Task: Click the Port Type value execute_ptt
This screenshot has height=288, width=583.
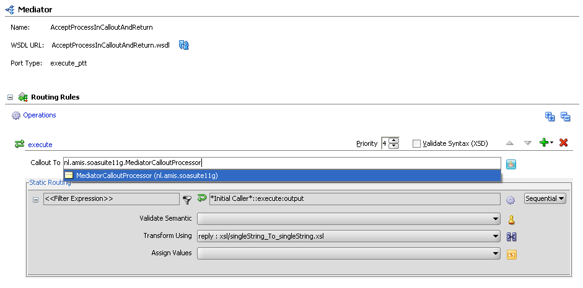Action: click(69, 64)
